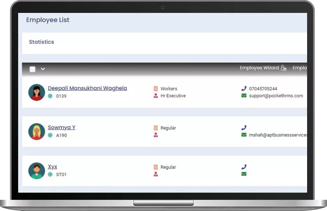Click Deepali Mansukhani Waghela's avatar picture
The image size is (327, 211).
(37, 92)
